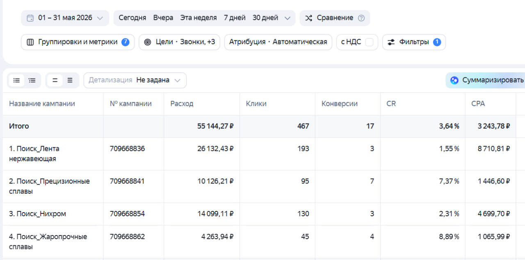
Task: Select the Эта неделя period preset
Action: point(199,18)
